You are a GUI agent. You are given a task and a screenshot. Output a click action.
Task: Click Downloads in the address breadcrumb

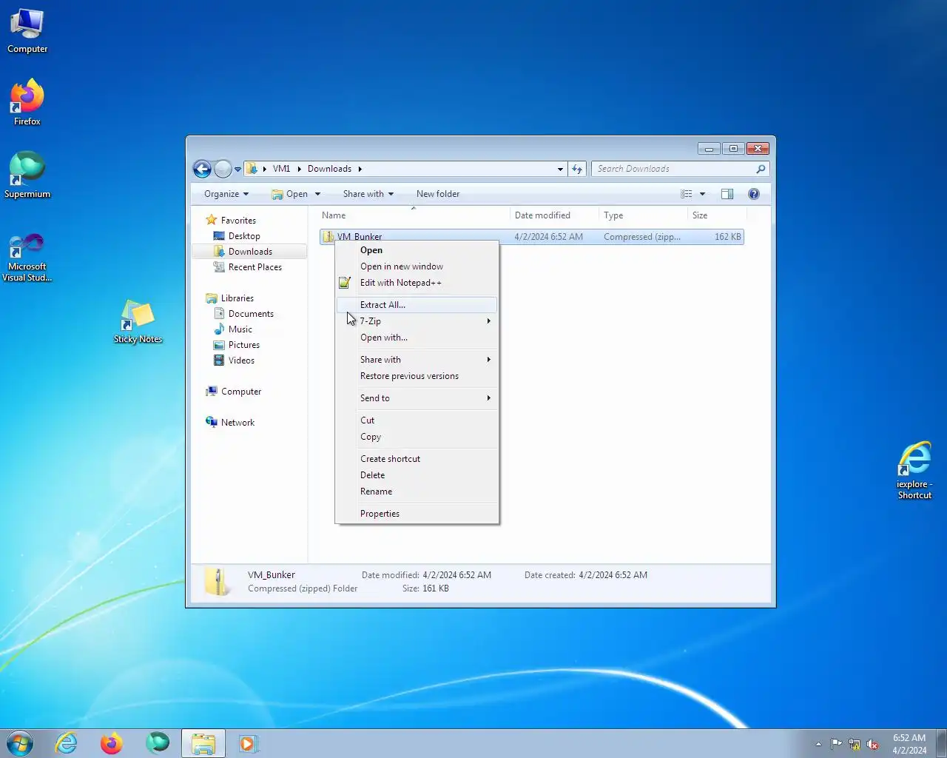tap(329, 169)
